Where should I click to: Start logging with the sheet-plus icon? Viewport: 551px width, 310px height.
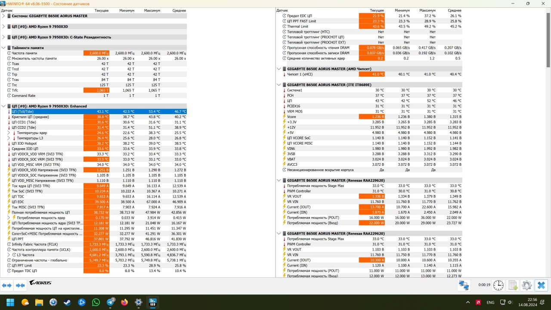click(513, 285)
